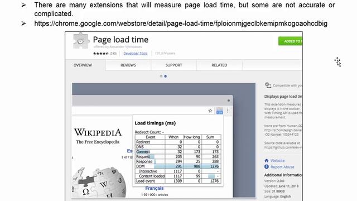Click the 'Load timings (ms)' heading
Viewport: 357px width, 201px height.
click(155, 123)
